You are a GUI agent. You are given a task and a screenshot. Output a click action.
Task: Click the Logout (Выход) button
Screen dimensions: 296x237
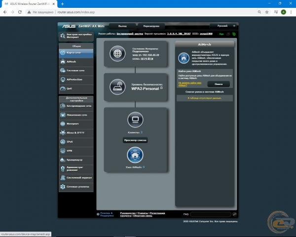coord(122,26)
